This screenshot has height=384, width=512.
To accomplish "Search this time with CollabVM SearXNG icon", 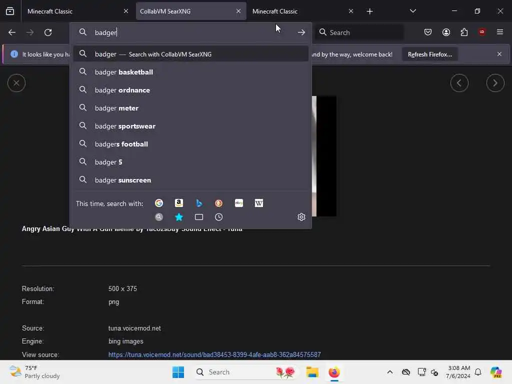I will tap(159, 217).
